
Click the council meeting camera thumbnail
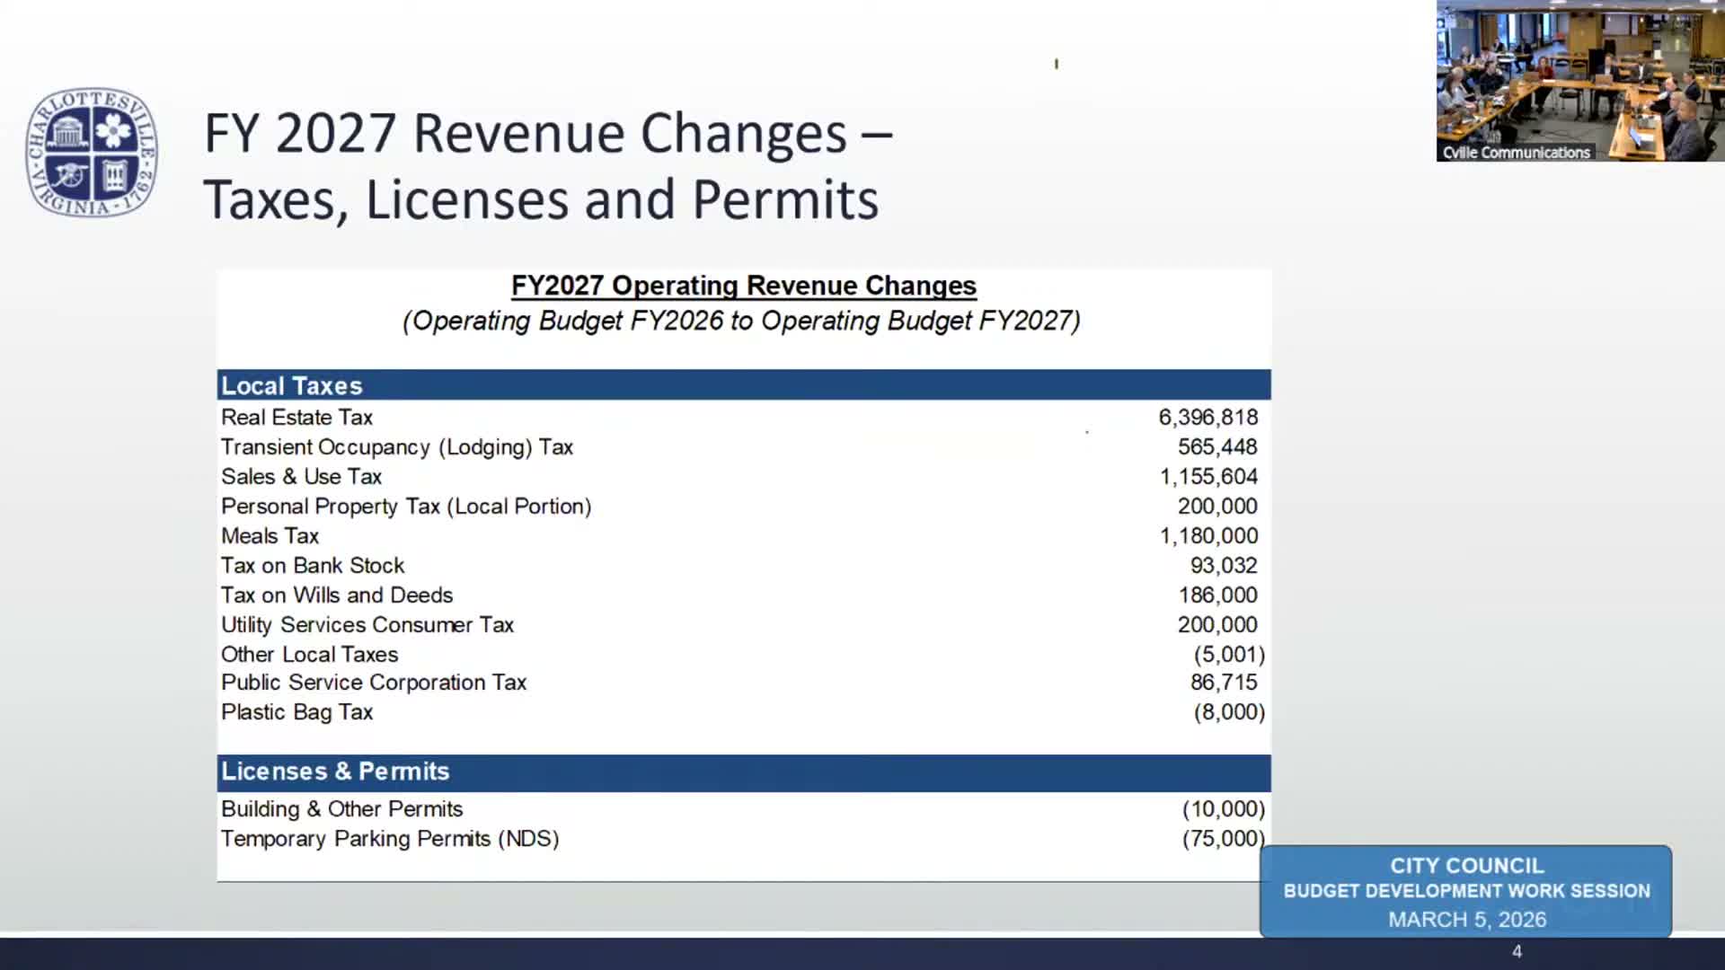(1579, 72)
